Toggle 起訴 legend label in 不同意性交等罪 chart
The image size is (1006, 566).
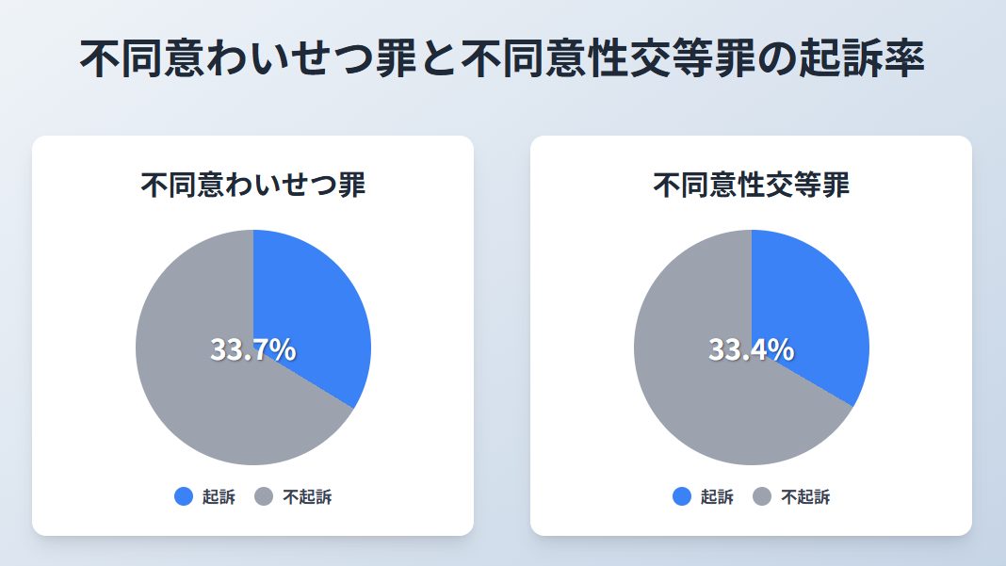[x=717, y=496]
